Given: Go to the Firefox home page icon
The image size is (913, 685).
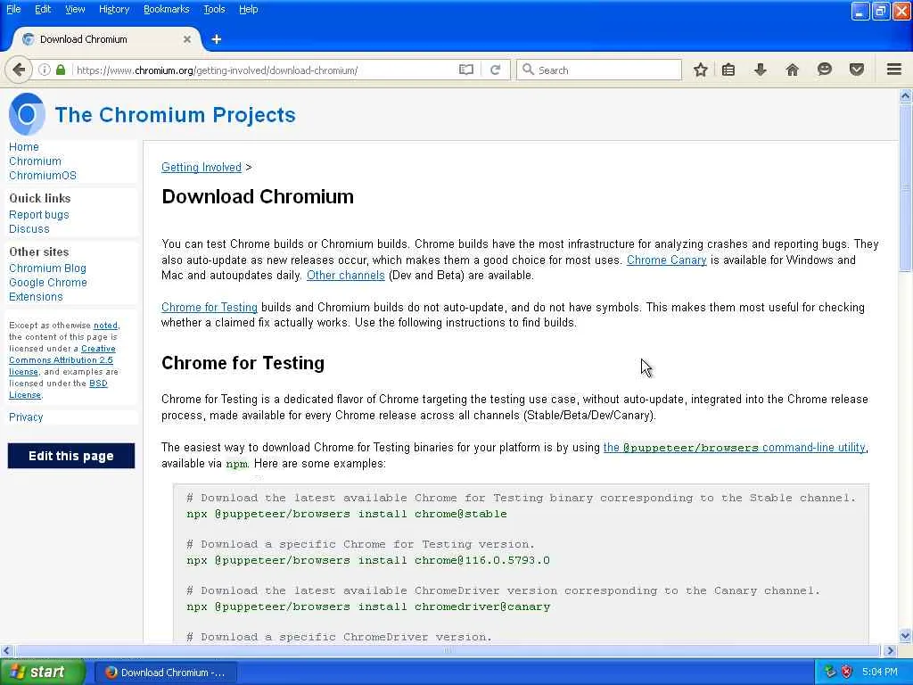Looking at the screenshot, I should coord(792,70).
